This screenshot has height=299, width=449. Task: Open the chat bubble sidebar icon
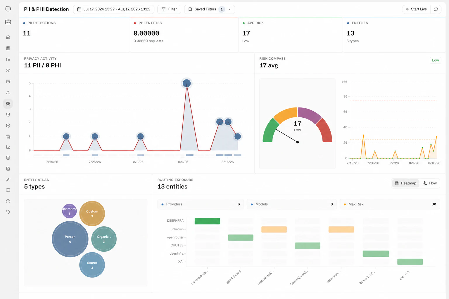click(8, 190)
